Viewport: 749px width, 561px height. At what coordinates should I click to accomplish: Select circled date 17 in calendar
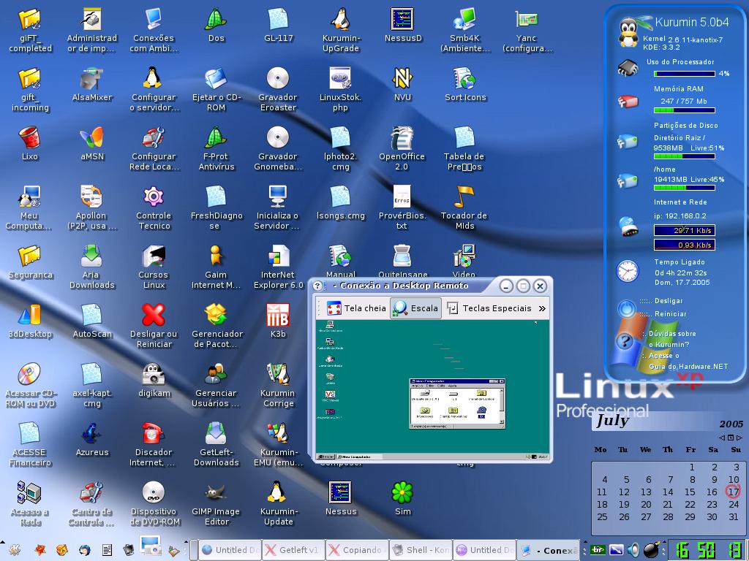733,492
